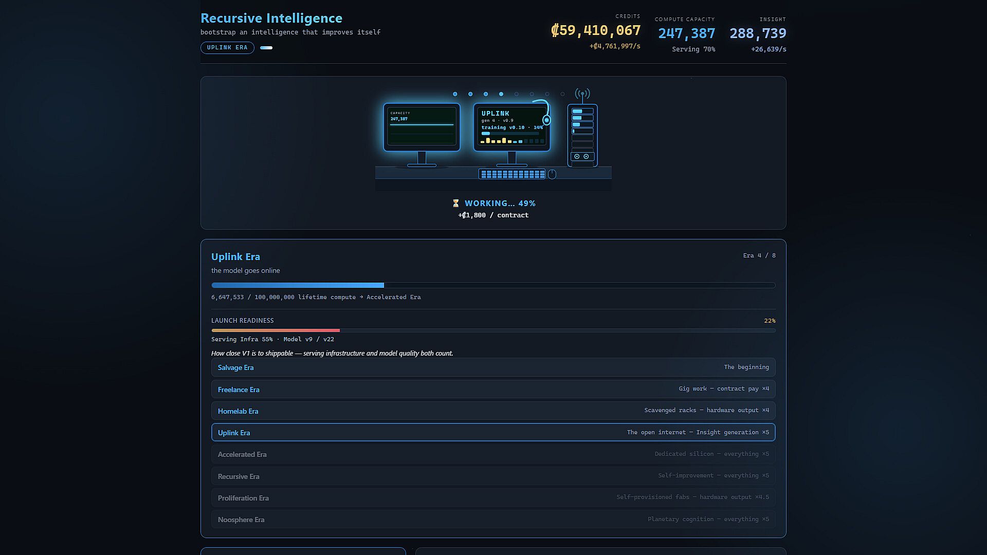987x555 pixels.
Task: Click the +₵1,800 / contract label
Action: 493,215
